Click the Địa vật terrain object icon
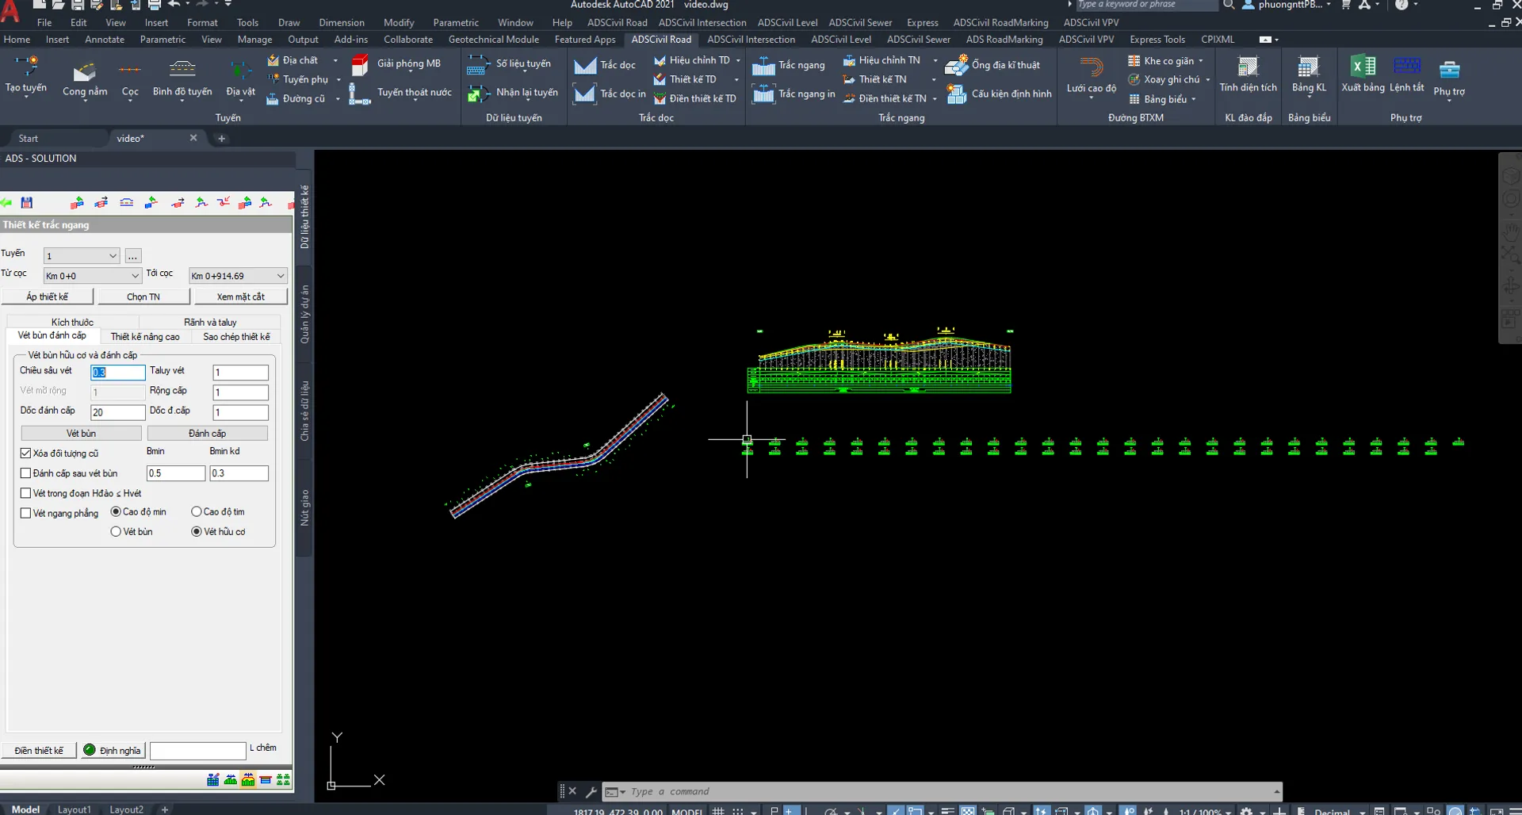The height and width of the screenshot is (815, 1522). coord(240,71)
